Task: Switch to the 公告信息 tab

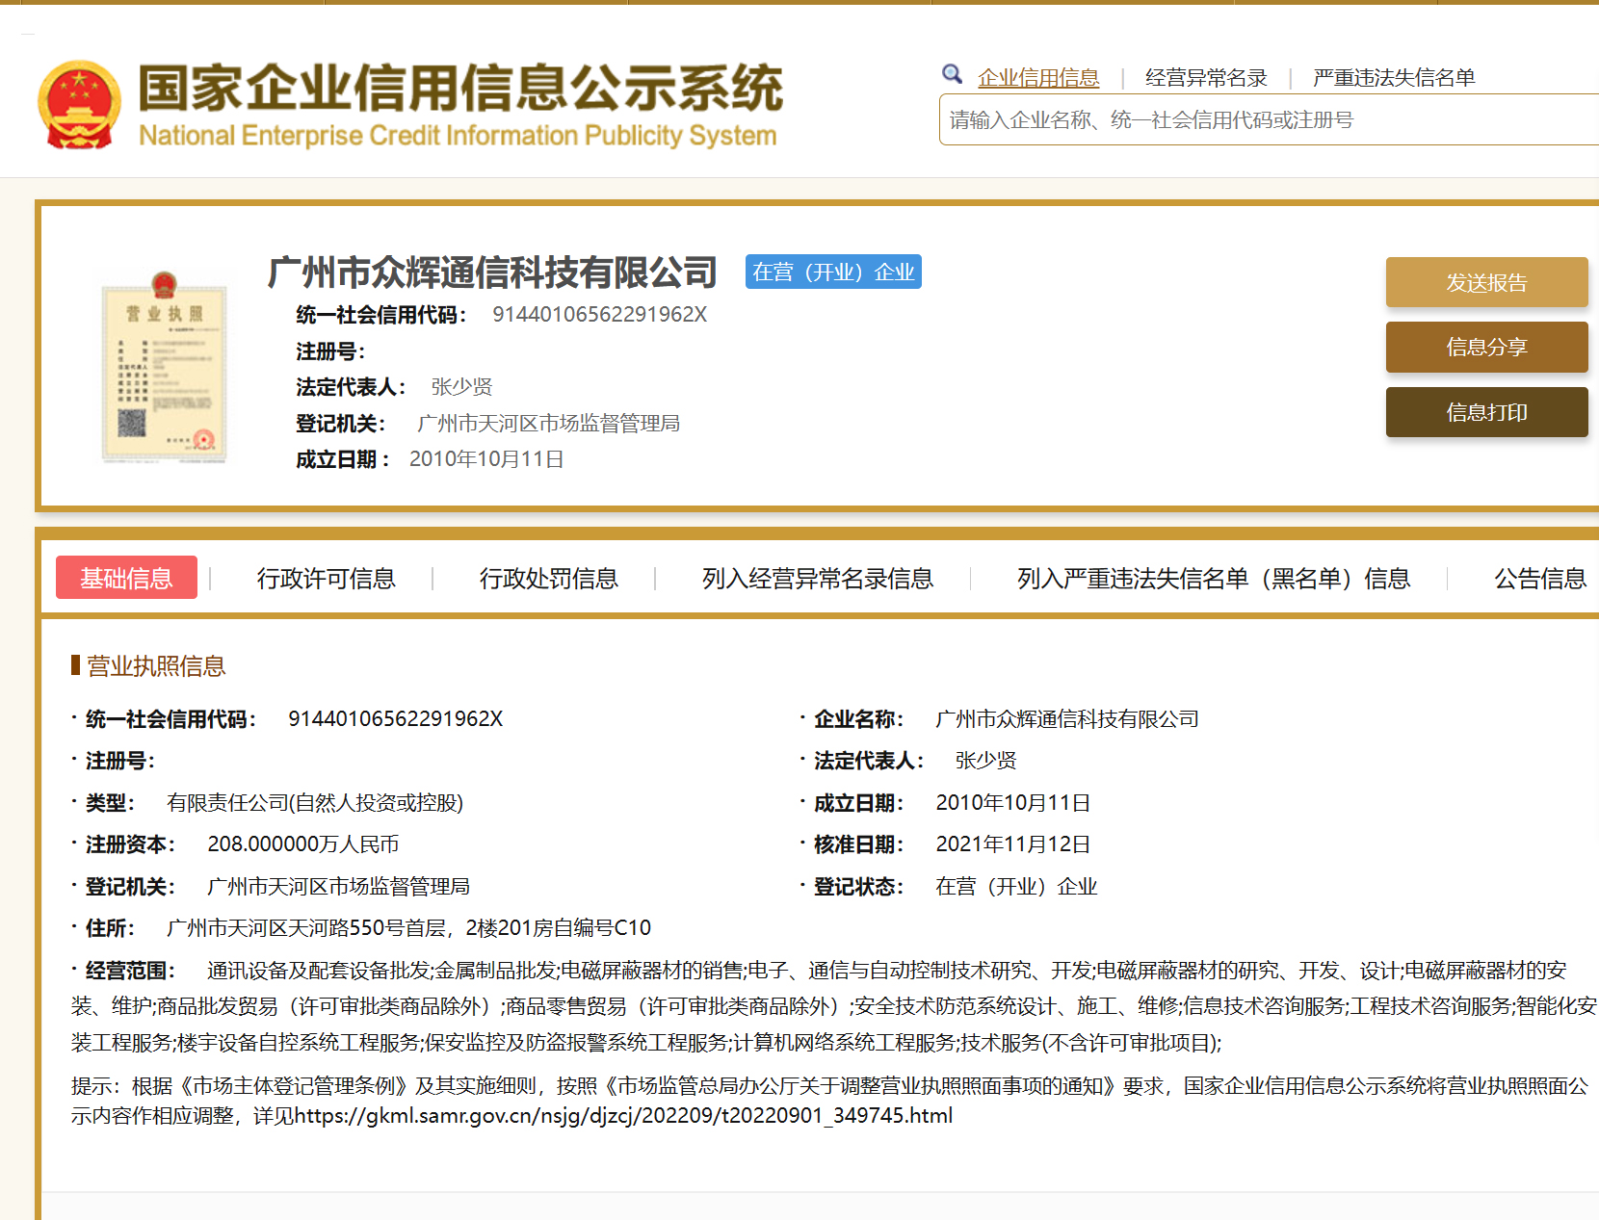Action: tap(1540, 579)
